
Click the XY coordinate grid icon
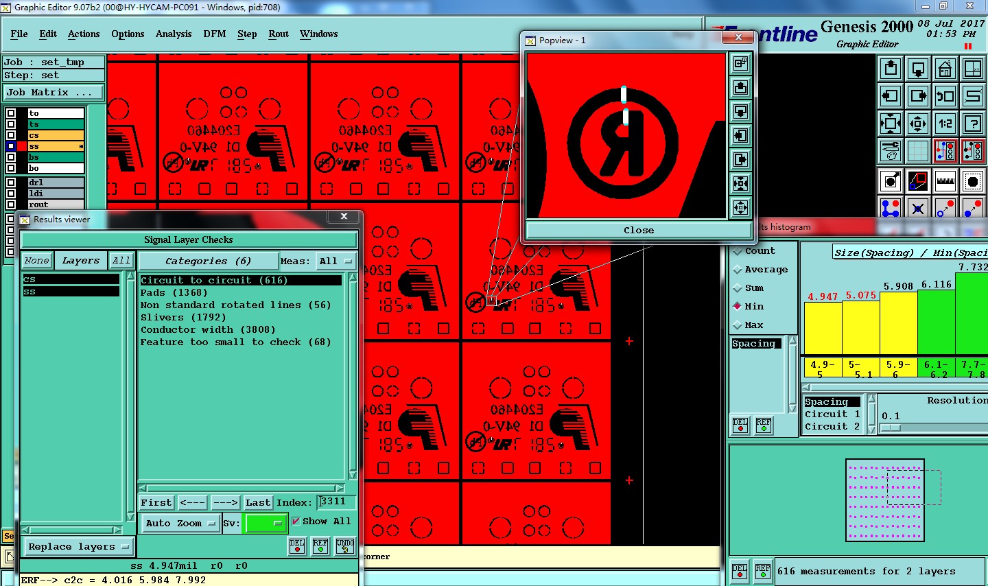point(973,68)
